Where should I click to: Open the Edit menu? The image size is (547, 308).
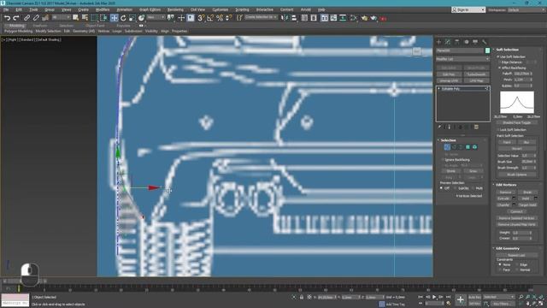point(19,9)
